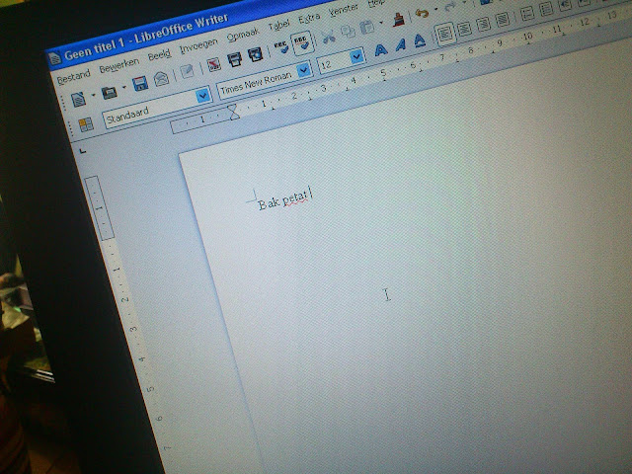Expand the recent files arrow beside Open
The width and height of the screenshot is (632, 474).
pos(124,87)
